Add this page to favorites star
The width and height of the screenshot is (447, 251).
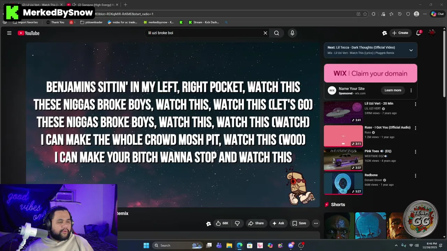click(365, 14)
